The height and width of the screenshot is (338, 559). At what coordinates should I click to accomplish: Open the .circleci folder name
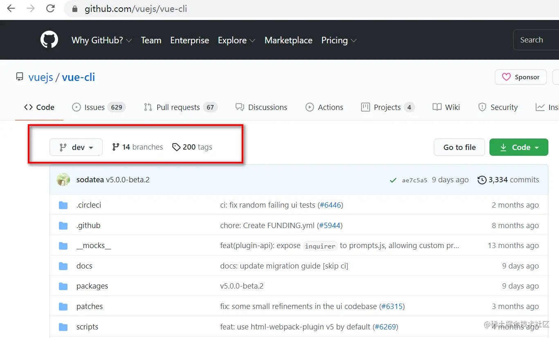tap(89, 205)
